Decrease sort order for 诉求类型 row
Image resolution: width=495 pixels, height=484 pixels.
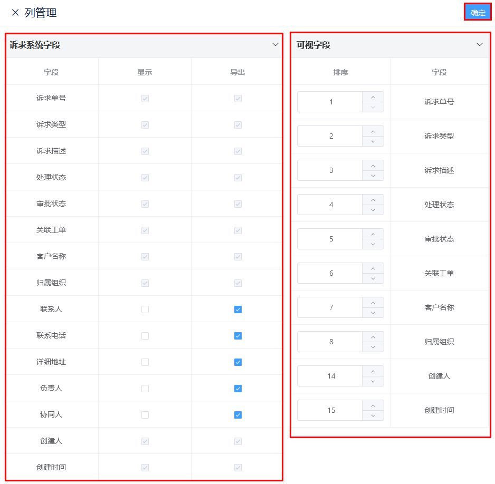[x=373, y=141]
